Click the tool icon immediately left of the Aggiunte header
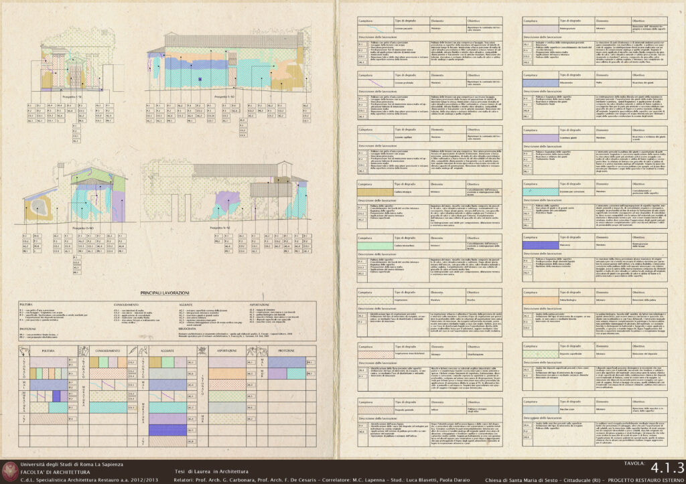The height and width of the screenshot is (484, 686). [x=143, y=351]
